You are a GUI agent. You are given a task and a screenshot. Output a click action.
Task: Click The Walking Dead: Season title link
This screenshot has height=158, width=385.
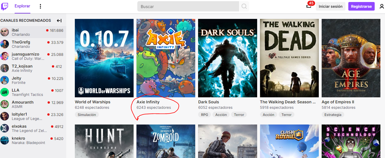(x=288, y=102)
